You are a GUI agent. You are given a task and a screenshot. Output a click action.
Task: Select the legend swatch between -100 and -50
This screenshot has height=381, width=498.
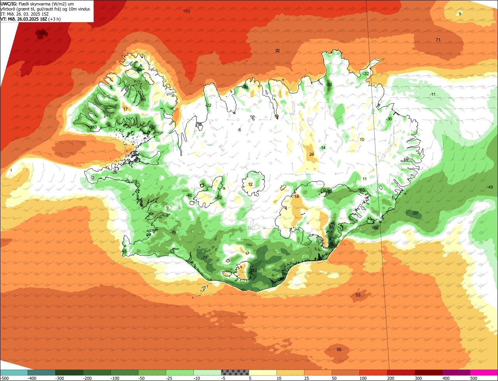tap(124, 372)
